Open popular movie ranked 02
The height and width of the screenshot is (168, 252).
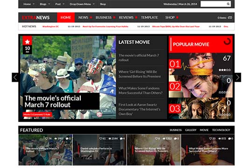click(x=201, y=86)
